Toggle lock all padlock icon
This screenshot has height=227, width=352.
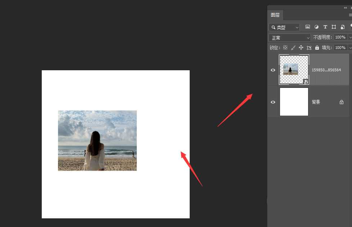(317, 48)
